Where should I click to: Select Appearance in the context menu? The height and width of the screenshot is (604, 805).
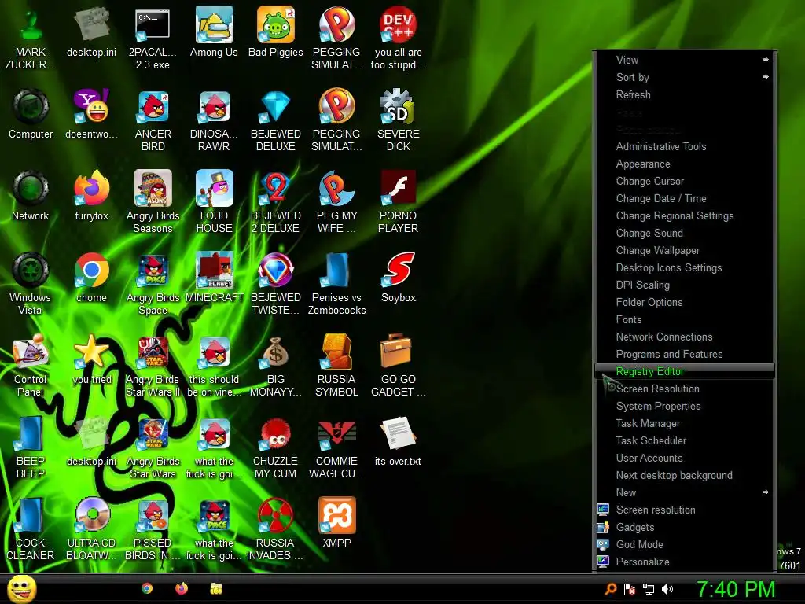click(685, 164)
